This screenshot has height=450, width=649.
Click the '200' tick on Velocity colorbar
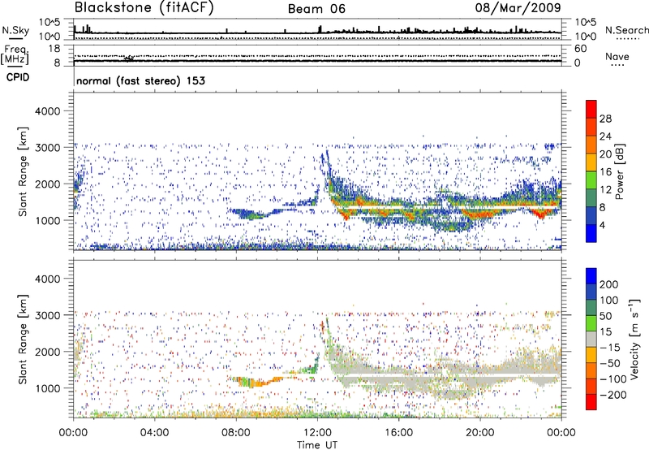[609, 284]
